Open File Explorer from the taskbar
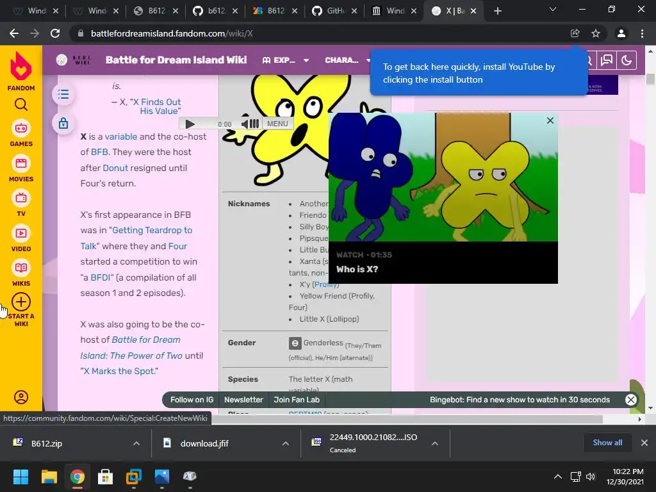 click(x=49, y=477)
